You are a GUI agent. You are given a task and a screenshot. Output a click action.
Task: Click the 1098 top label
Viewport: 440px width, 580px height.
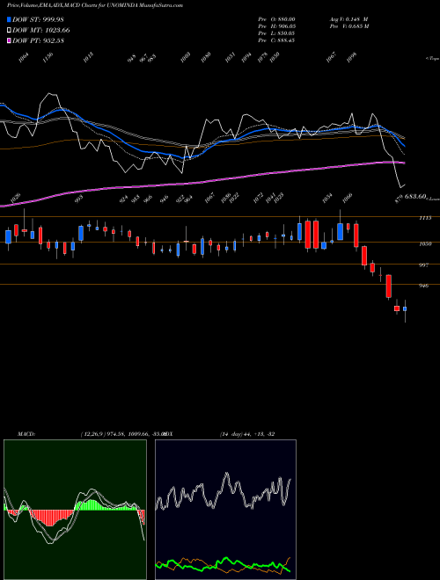click(x=351, y=58)
